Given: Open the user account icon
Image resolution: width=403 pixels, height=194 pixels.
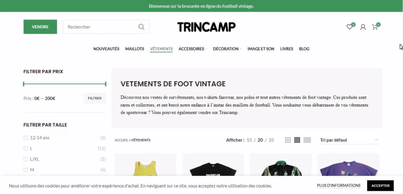Looking at the screenshot, I should point(363,27).
